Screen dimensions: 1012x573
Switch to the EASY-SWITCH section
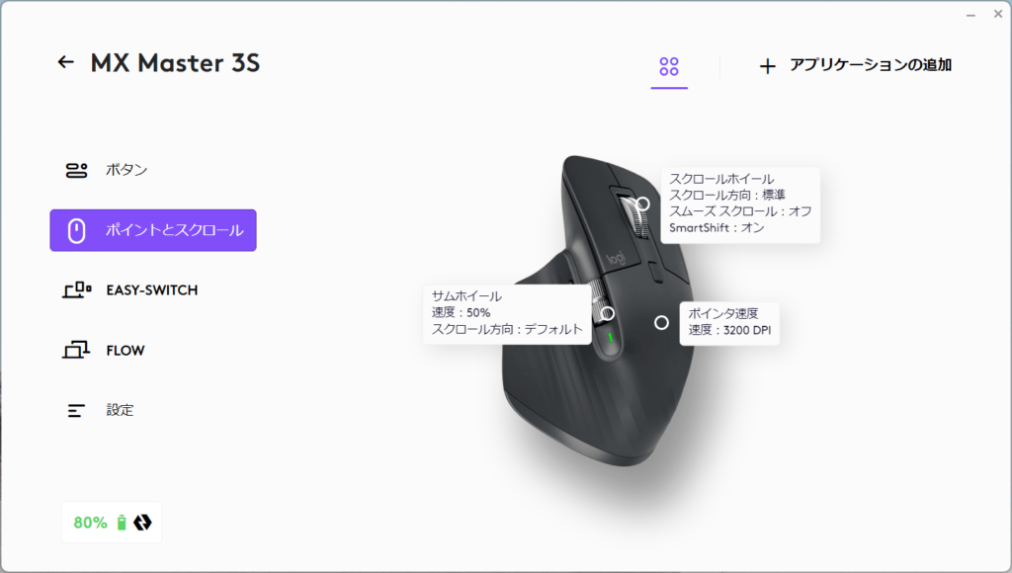153,290
